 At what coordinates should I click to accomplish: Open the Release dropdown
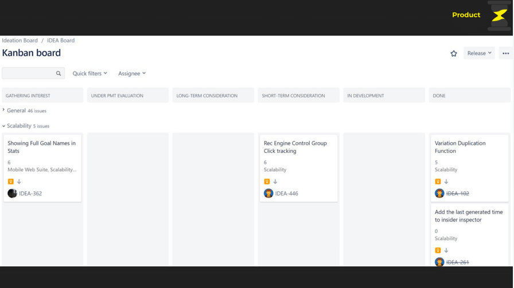click(x=479, y=53)
